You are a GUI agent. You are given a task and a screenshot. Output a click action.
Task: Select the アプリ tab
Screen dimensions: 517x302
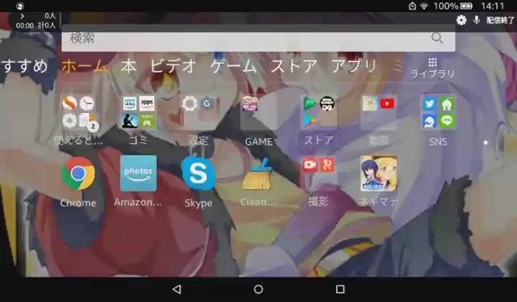(354, 66)
